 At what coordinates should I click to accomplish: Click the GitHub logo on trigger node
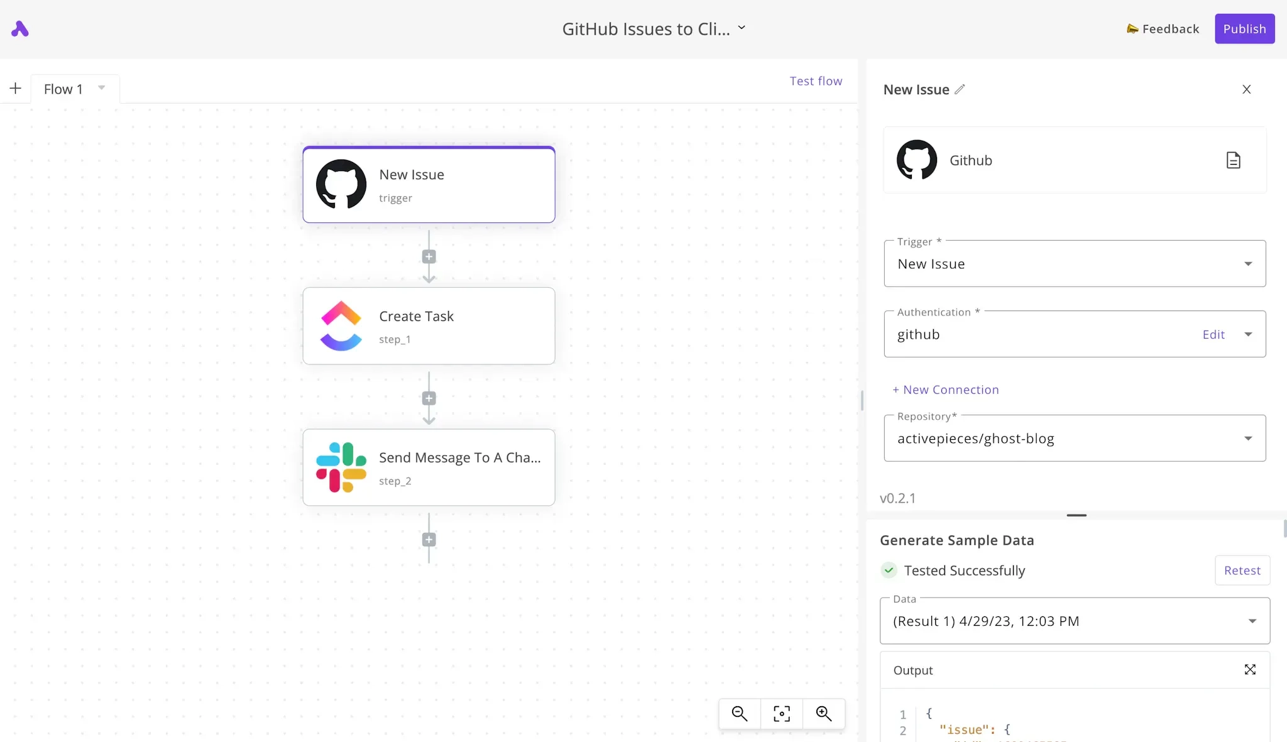pyautogui.click(x=341, y=184)
